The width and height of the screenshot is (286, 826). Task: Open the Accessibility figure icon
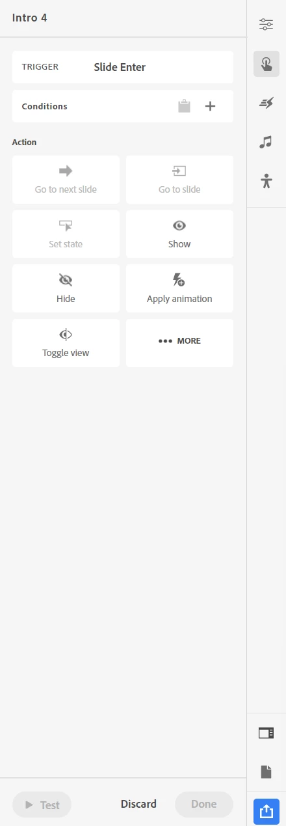click(x=266, y=181)
